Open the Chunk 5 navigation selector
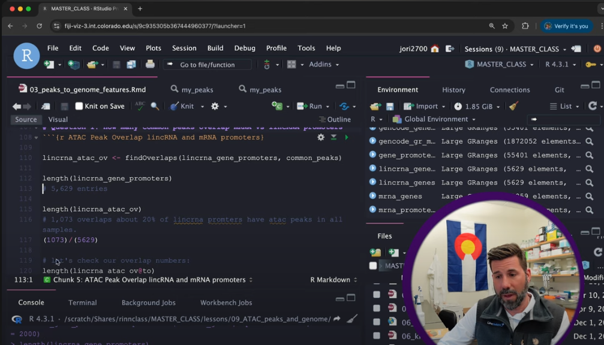 tap(148, 280)
